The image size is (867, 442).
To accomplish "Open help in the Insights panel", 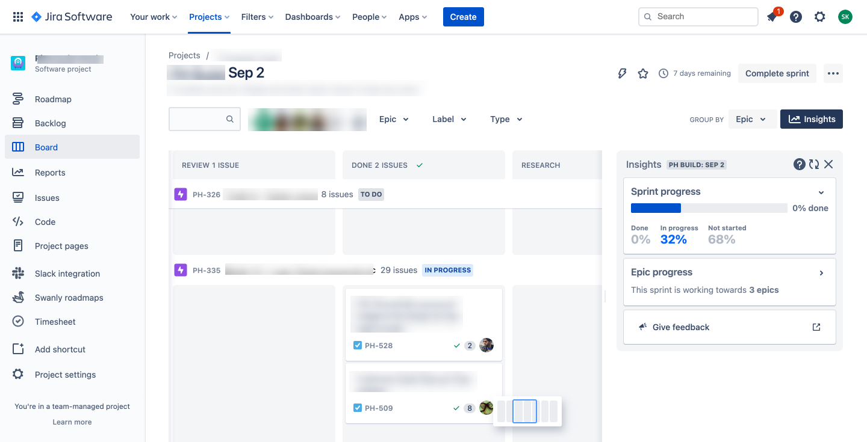I will pyautogui.click(x=800, y=164).
